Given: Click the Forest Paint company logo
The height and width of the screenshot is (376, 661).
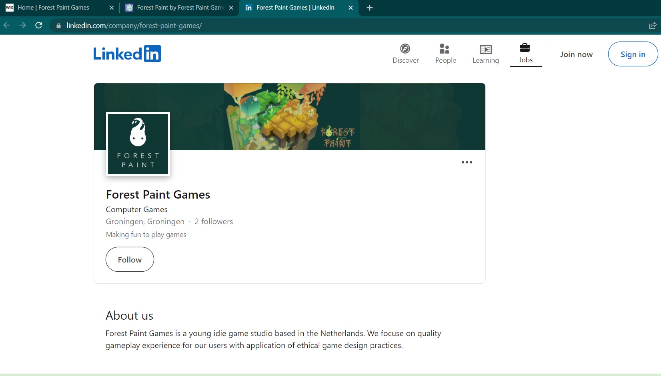Looking at the screenshot, I should click(138, 144).
